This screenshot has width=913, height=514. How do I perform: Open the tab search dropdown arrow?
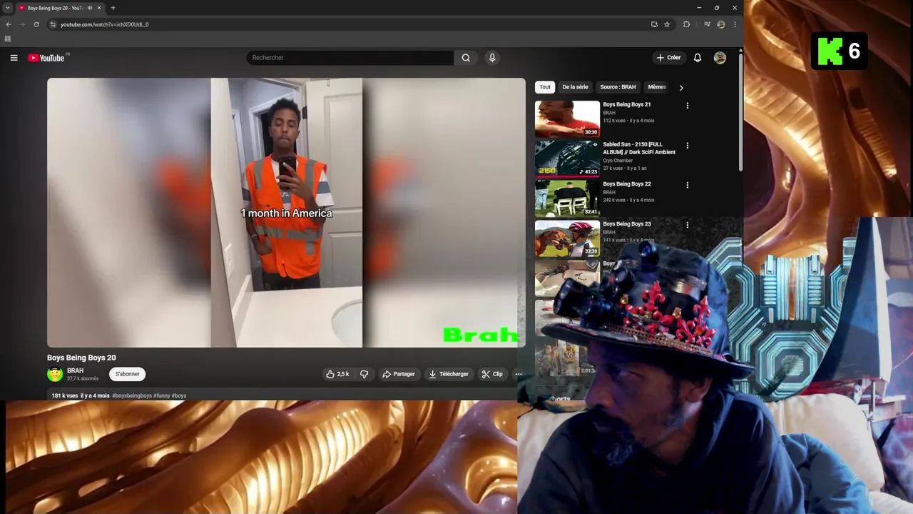[8, 8]
